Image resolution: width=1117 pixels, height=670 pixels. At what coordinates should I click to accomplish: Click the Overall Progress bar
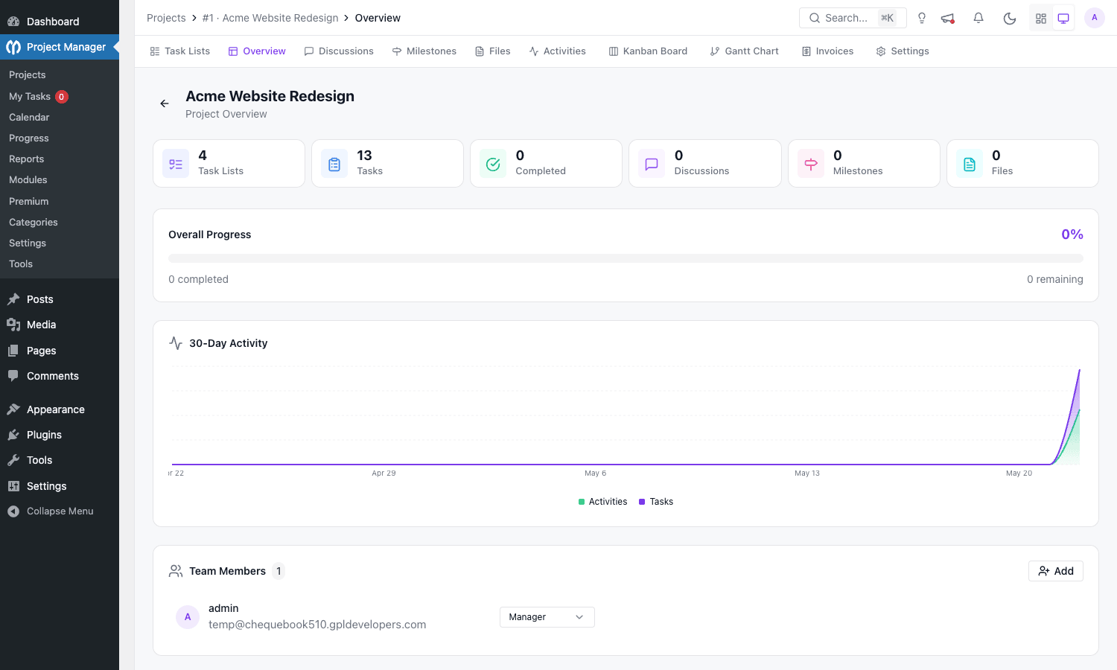[626, 258]
